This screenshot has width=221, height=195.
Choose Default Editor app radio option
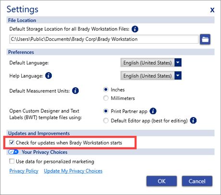(106, 121)
